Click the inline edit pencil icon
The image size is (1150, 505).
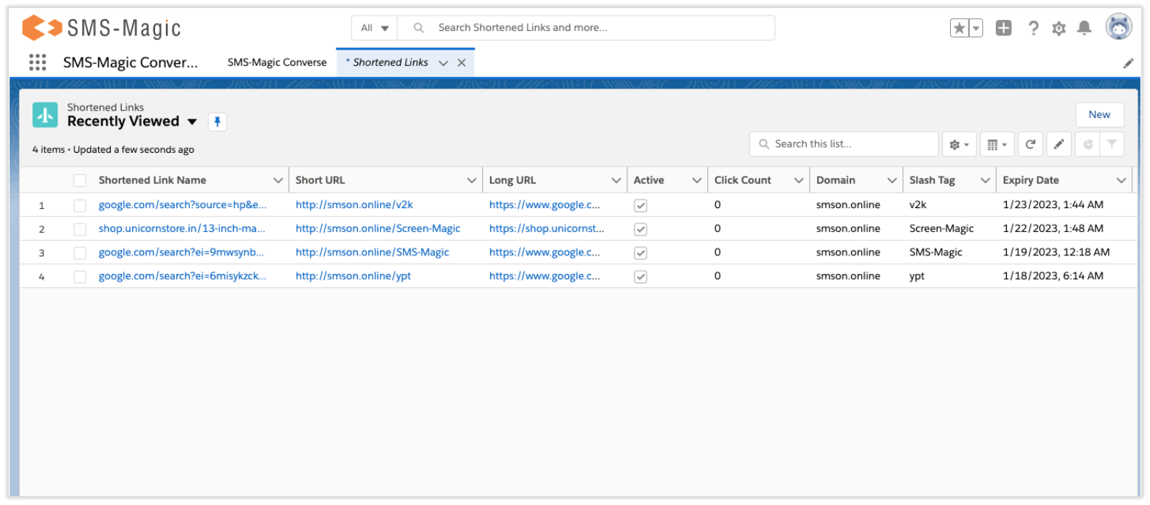click(x=1058, y=144)
